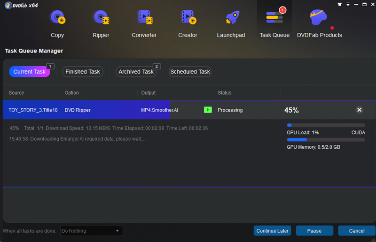Open the skin shirt icon in title bar

click(x=339, y=4)
